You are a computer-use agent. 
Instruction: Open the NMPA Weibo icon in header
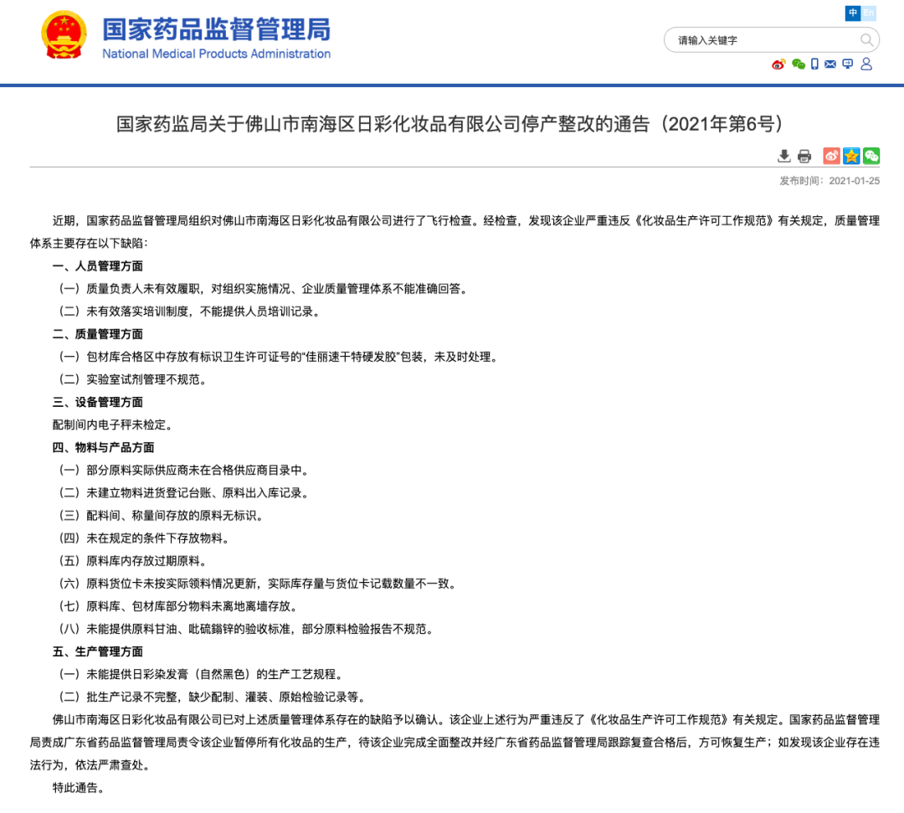(x=778, y=64)
